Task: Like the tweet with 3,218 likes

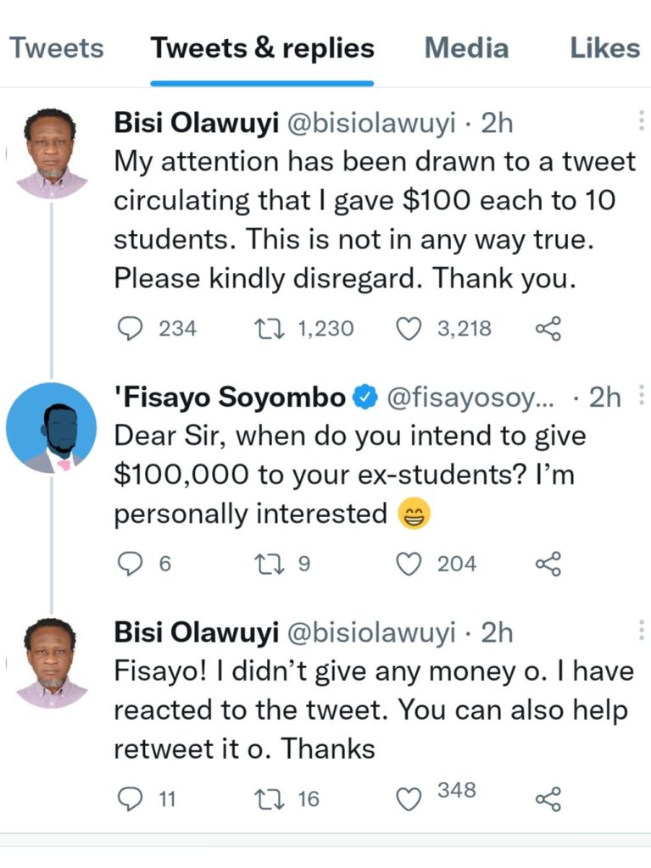Action: tap(409, 328)
